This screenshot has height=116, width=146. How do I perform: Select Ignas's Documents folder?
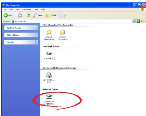[x=62, y=35]
